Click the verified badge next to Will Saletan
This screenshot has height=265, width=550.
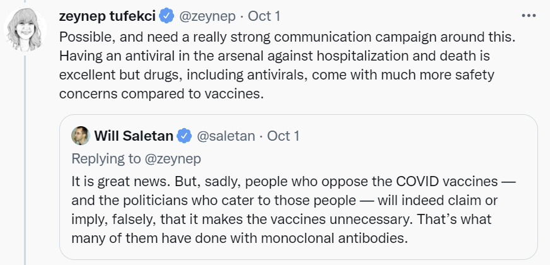pos(184,136)
